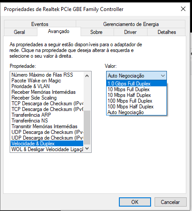192x211 pixels.
Task: Select 100 Mbps Full Duplex value
Action: 137,101
